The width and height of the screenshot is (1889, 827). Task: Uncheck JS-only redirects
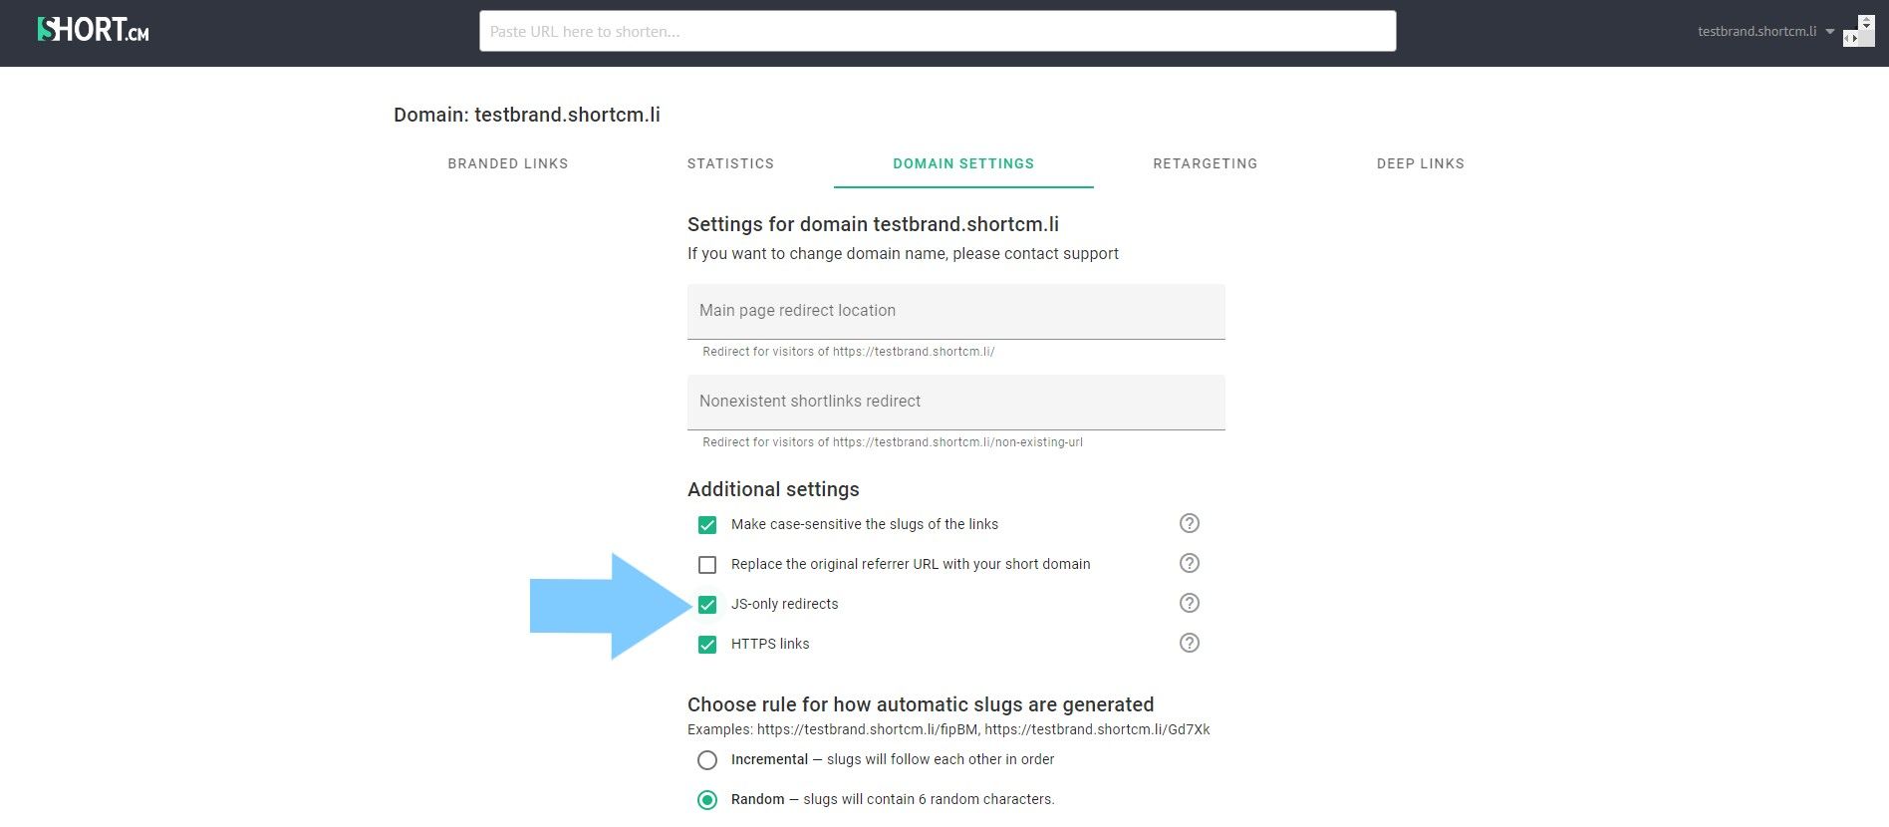[707, 605]
